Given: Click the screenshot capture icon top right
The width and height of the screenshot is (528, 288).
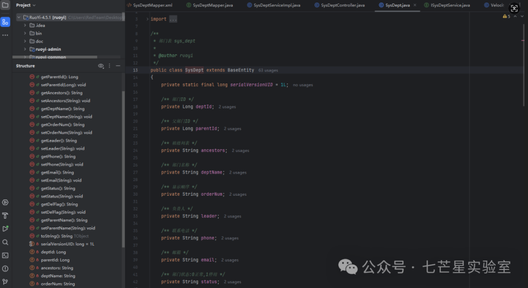Looking at the screenshot, I should point(514,8).
